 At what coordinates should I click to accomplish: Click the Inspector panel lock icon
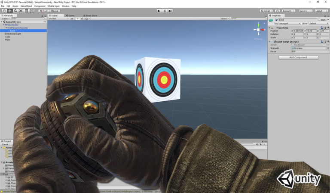click(325, 16)
